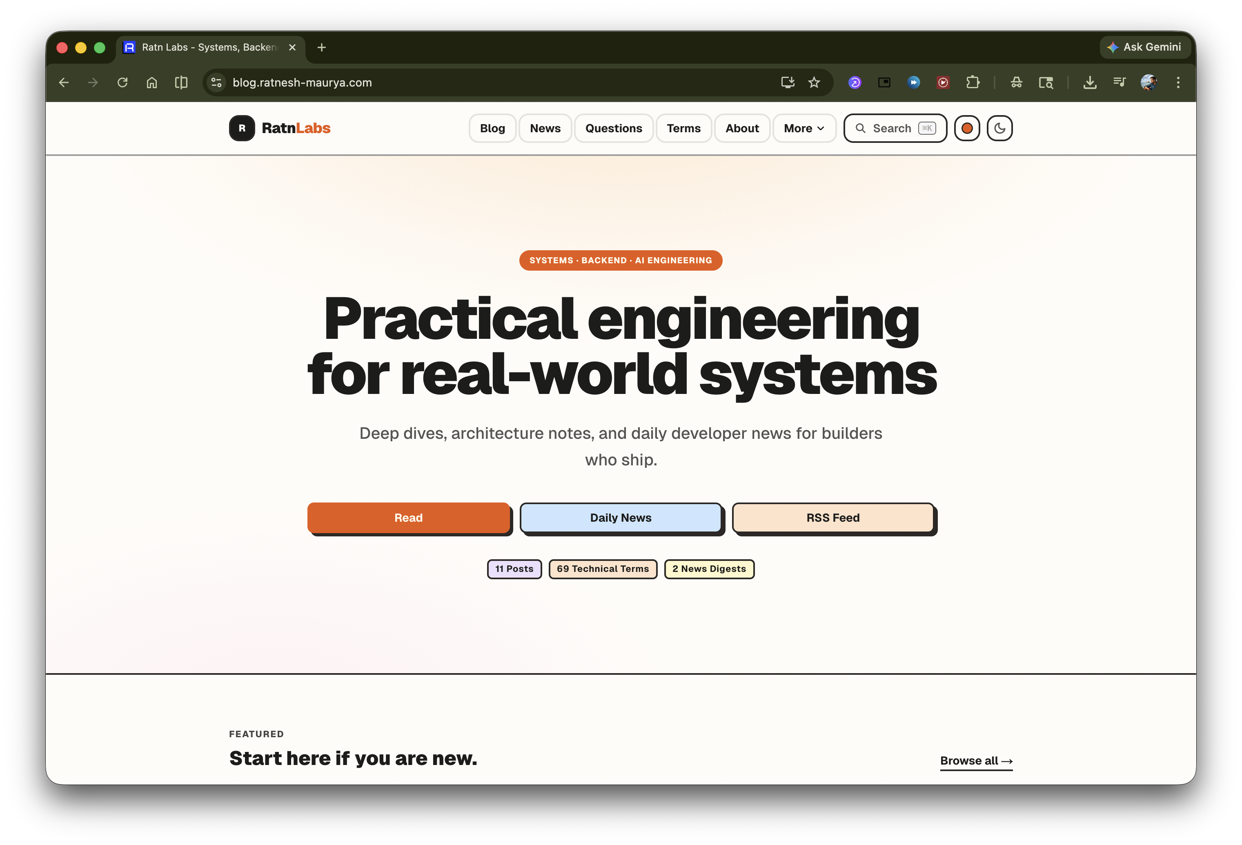Go back using the browser back arrow
Viewport: 1242px width, 845px height.
(x=64, y=82)
